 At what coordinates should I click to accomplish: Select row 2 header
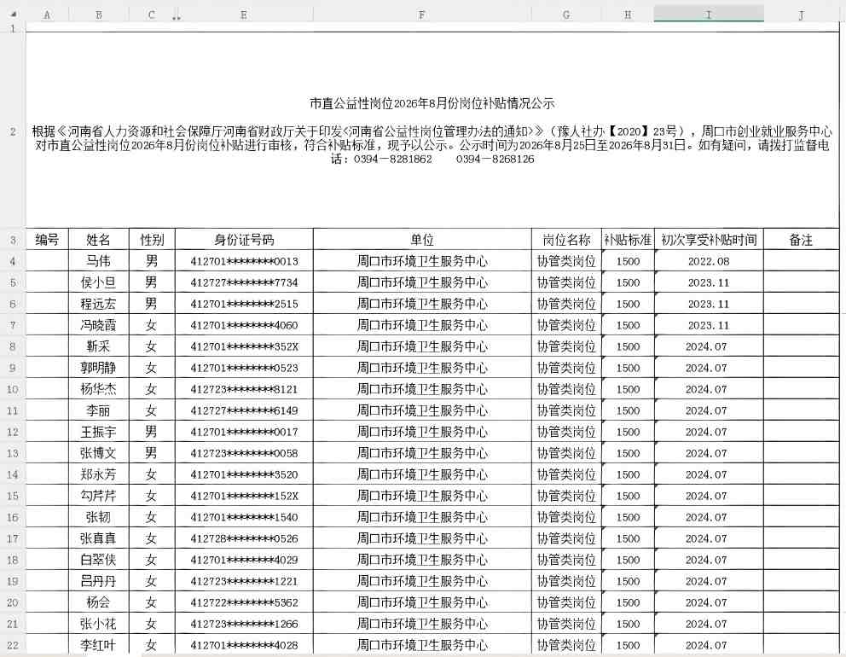(x=13, y=131)
